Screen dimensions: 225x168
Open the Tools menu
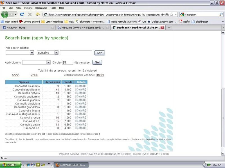tap(53, 8)
